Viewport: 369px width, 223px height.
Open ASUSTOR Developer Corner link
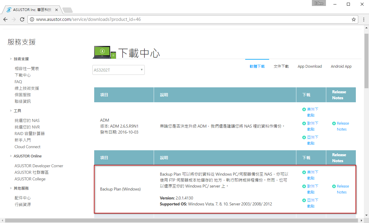tap(39, 166)
